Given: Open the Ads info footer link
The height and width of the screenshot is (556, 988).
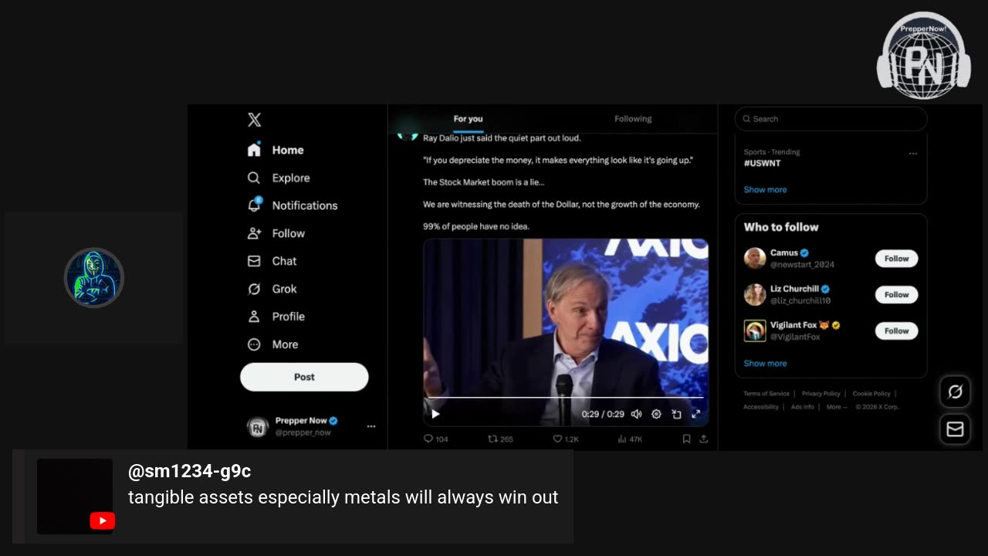Looking at the screenshot, I should [x=802, y=407].
